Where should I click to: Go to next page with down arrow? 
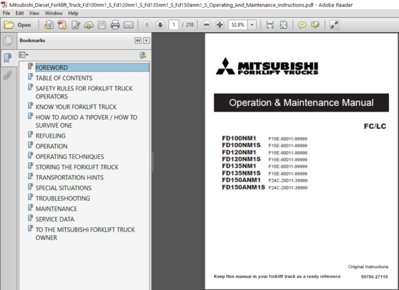point(160,25)
